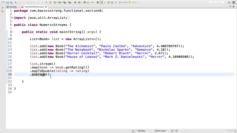Click the Open Type icon

84,3
